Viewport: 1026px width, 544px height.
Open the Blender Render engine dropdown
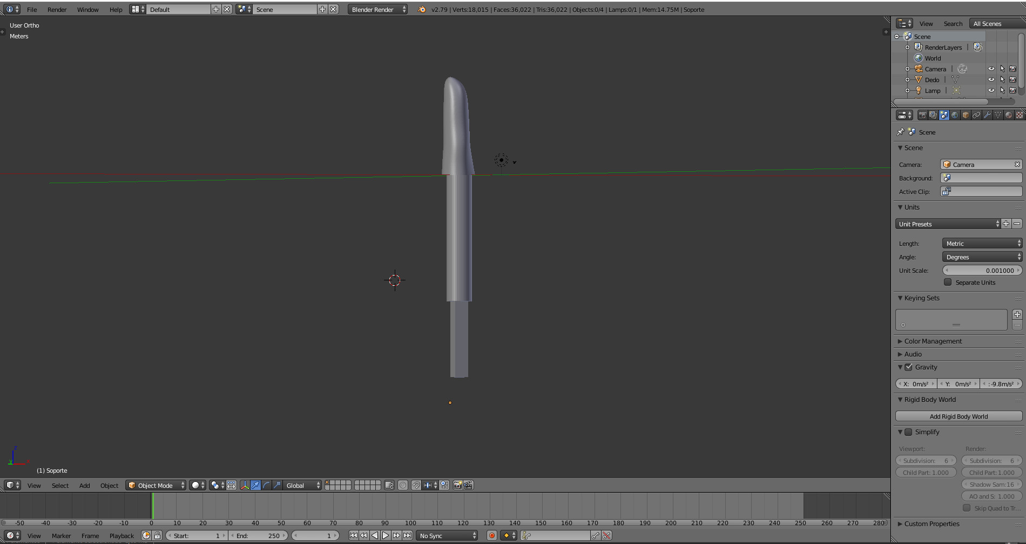377,9
